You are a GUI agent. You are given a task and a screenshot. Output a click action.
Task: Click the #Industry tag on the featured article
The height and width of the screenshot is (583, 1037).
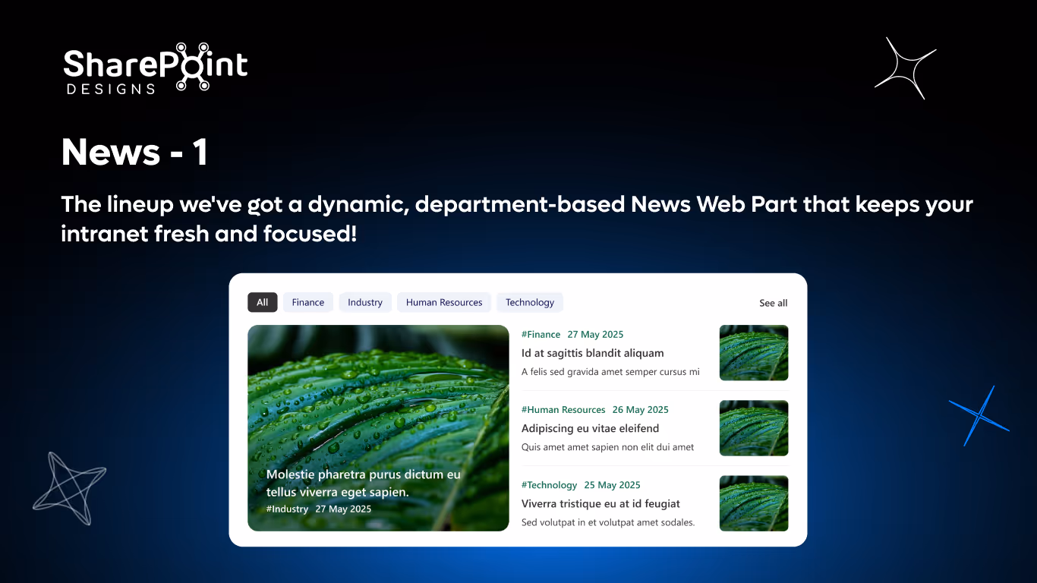287,509
